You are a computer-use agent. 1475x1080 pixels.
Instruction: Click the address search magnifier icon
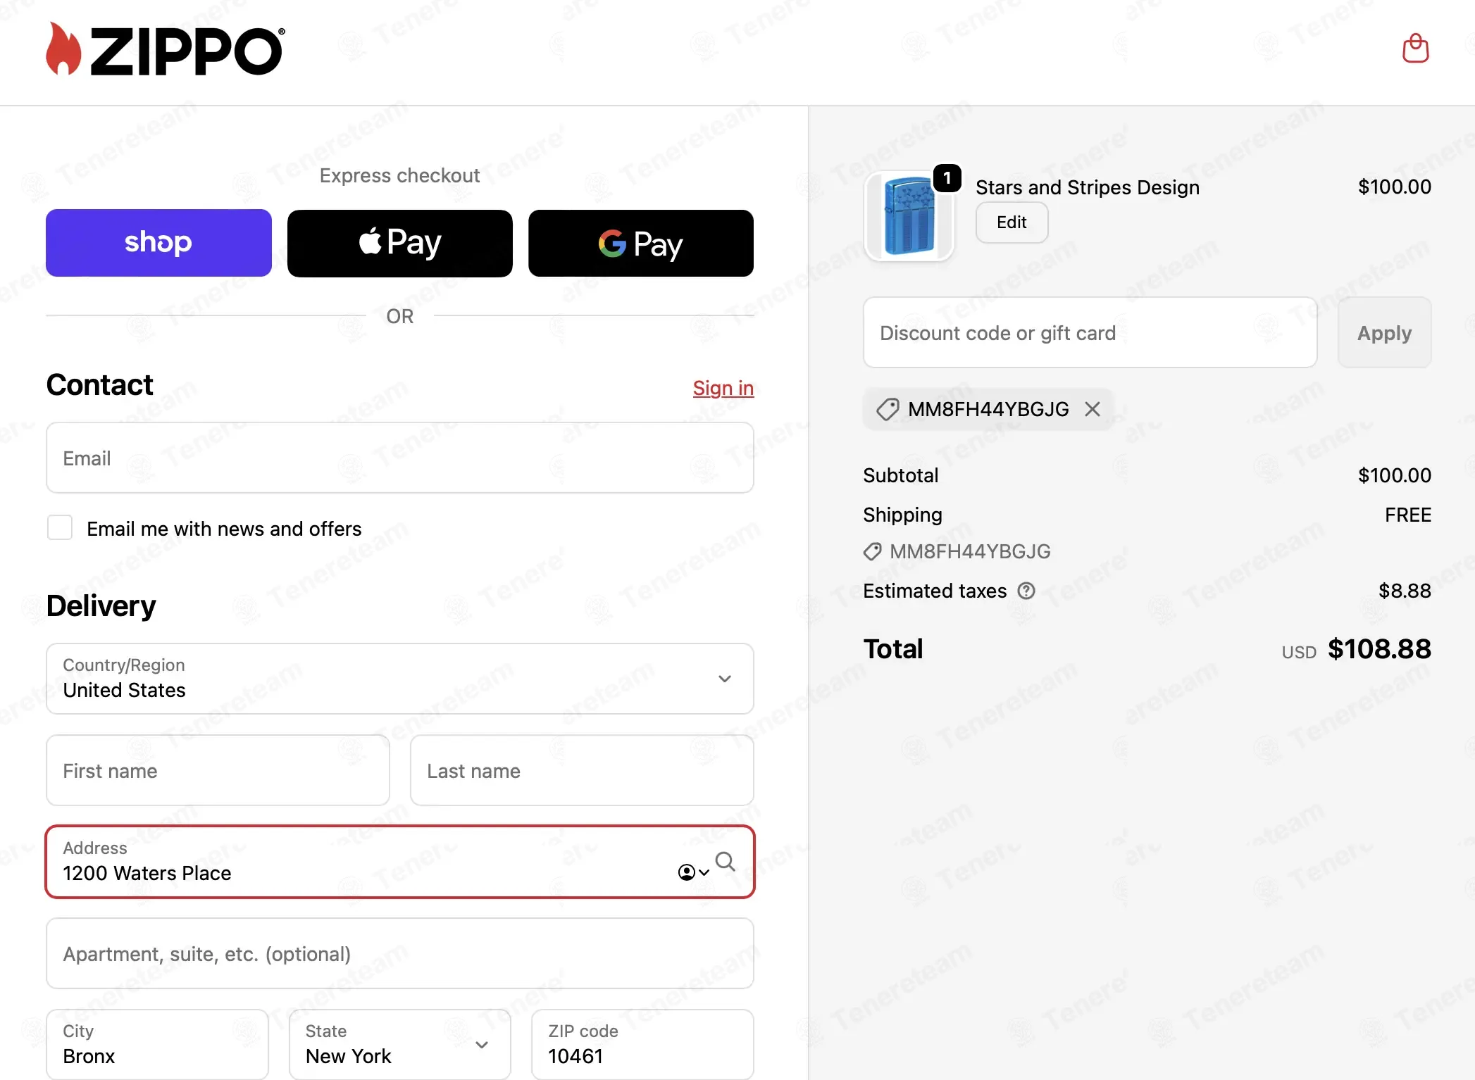click(x=726, y=861)
